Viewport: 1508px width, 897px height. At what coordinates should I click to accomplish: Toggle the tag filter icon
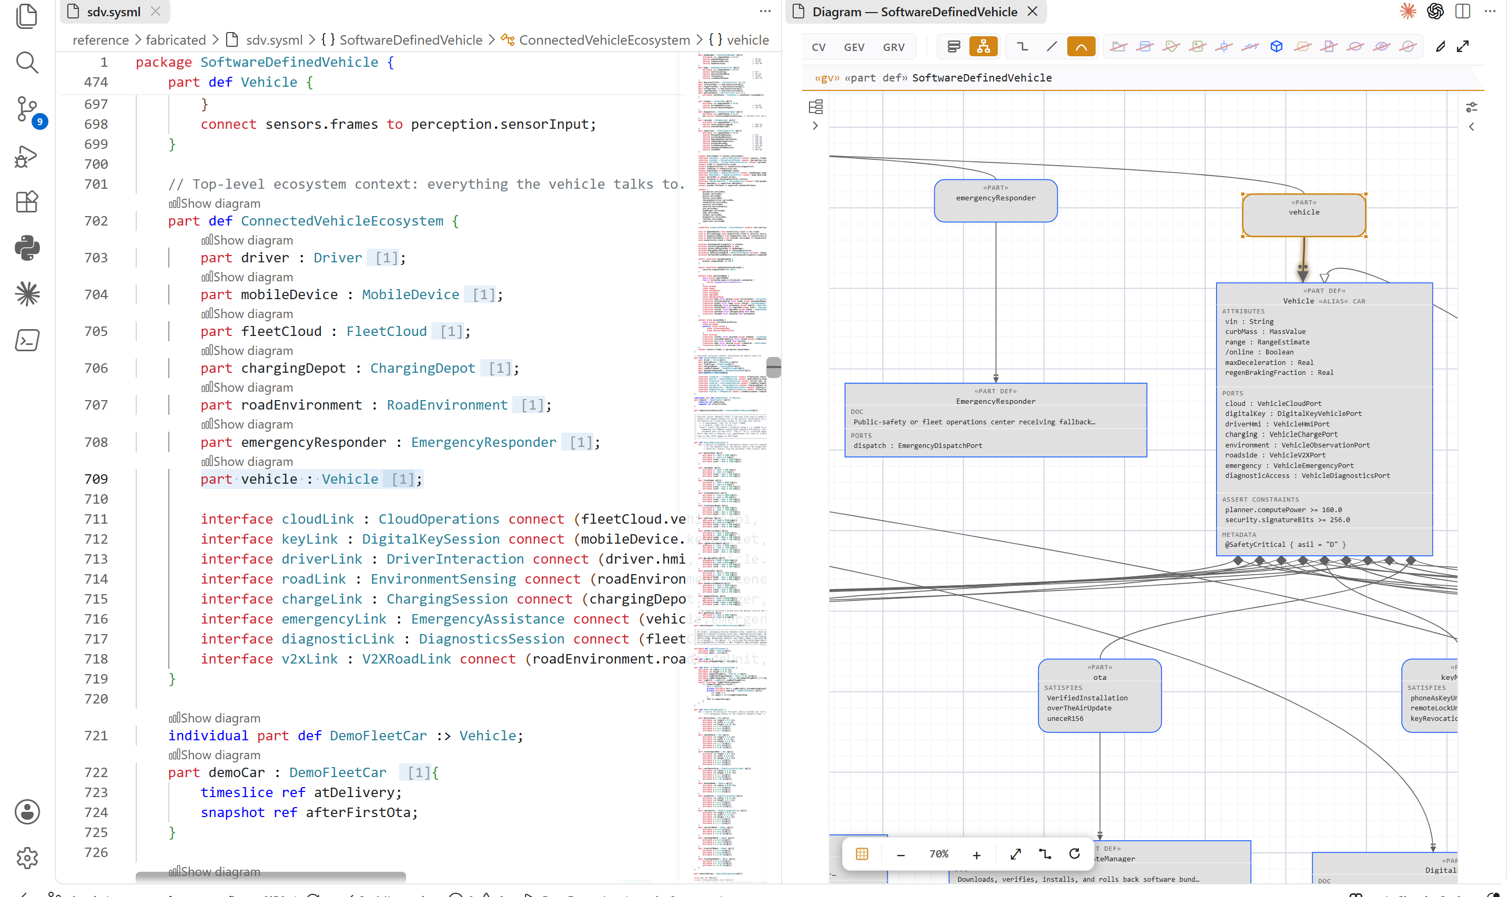1171,47
